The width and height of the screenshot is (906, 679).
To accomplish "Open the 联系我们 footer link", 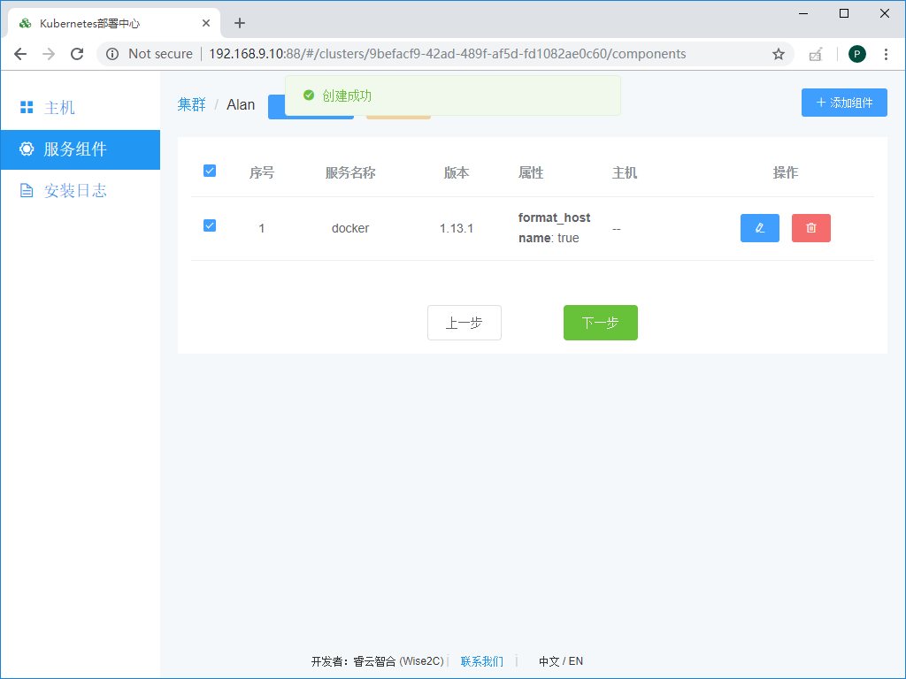I will click(x=481, y=660).
